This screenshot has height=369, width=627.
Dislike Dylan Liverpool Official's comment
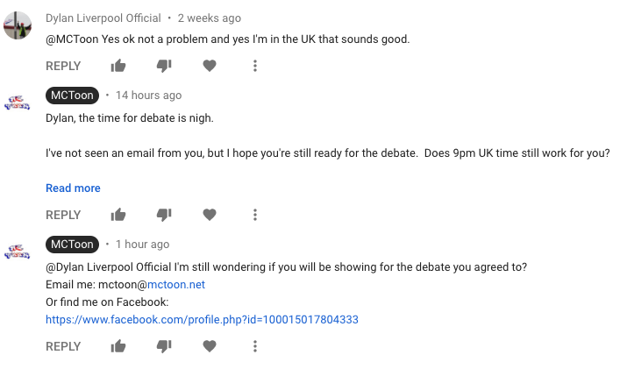point(163,66)
